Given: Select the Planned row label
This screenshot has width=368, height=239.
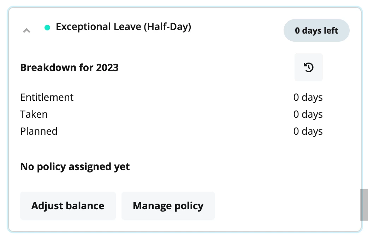Looking at the screenshot, I should [x=39, y=131].
